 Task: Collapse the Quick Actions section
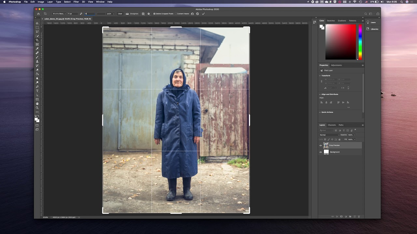click(x=320, y=112)
